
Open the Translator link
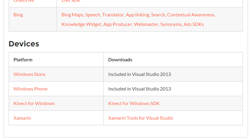(x=113, y=15)
